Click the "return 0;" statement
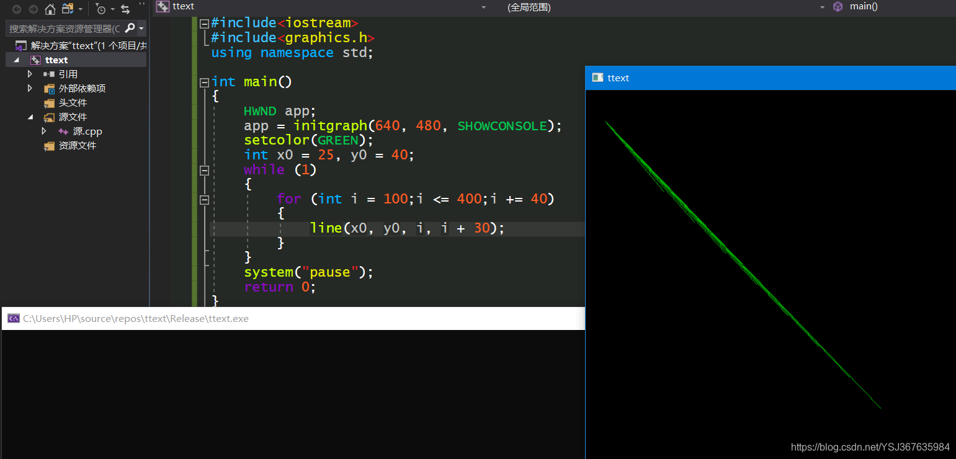The height and width of the screenshot is (459, 956). point(280,287)
